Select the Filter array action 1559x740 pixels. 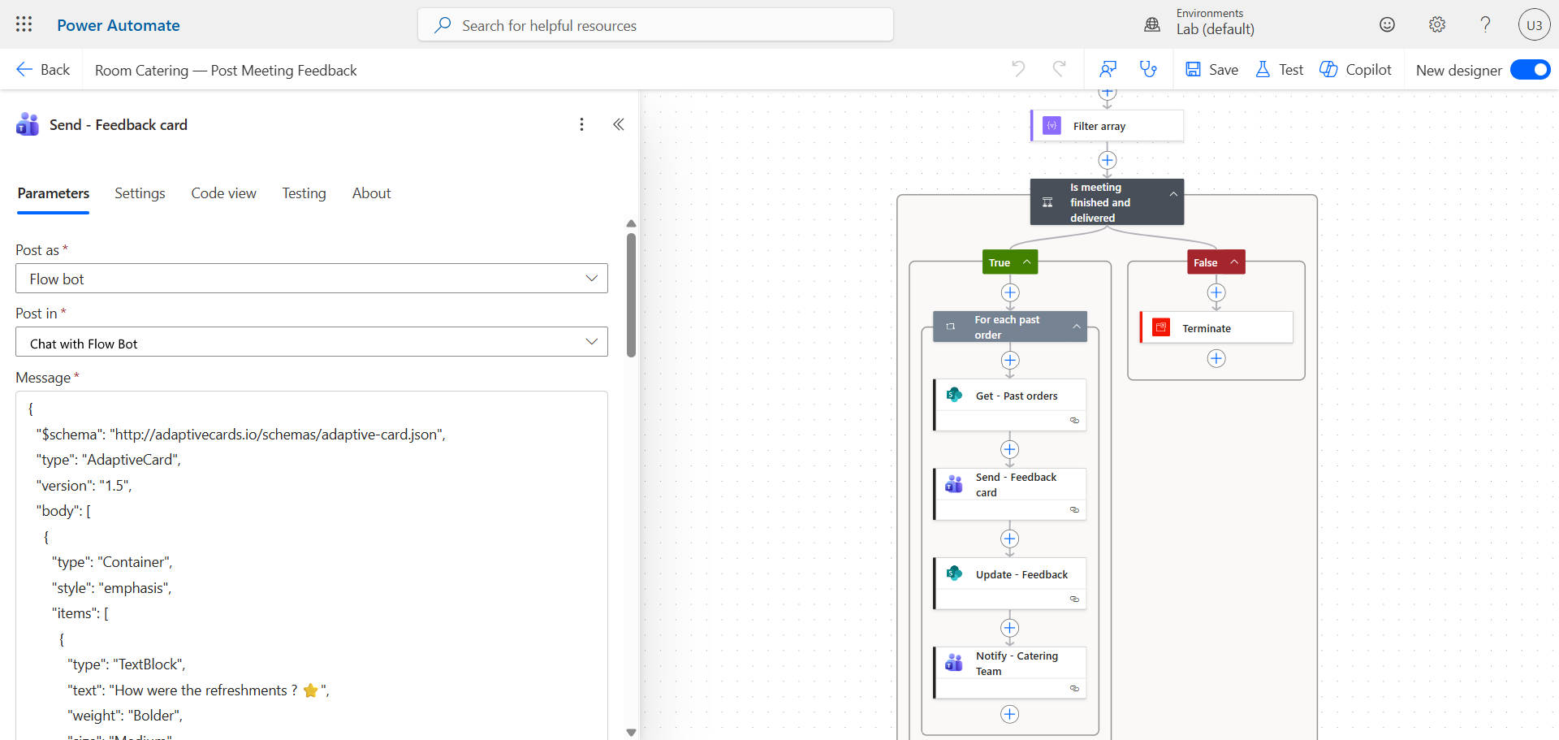(x=1108, y=126)
